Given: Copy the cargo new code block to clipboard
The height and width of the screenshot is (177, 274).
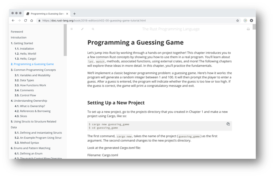Looking at the screenshot, I should pos(228,124).
